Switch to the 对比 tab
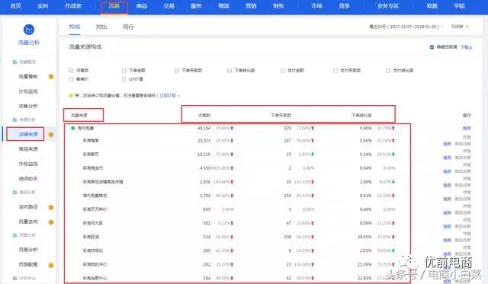488x284 pixels. (x=101, y=27)
